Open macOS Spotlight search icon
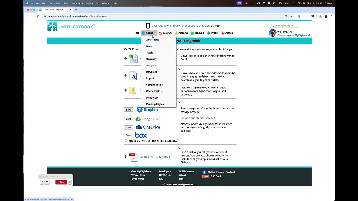The height and width of the screenshot is (201, 358). click(304, 3)
